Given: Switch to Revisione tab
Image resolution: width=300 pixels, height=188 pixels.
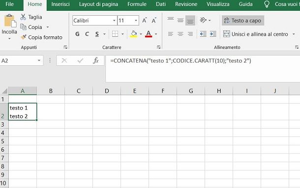Looking at the screenshot, I should (186, 4).
